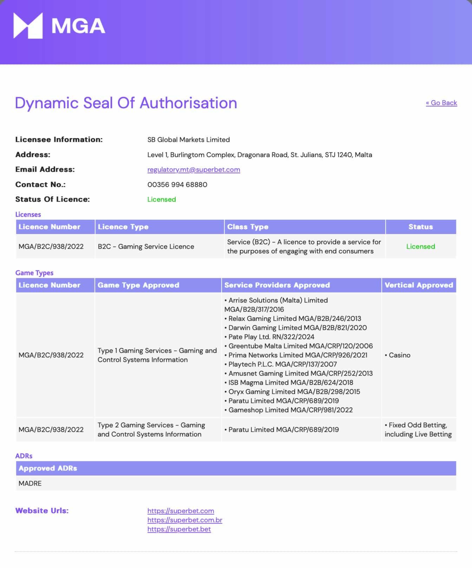
Task: Click B2C - Gaming Service Licence cell
Action: click(x=159, y=246)
